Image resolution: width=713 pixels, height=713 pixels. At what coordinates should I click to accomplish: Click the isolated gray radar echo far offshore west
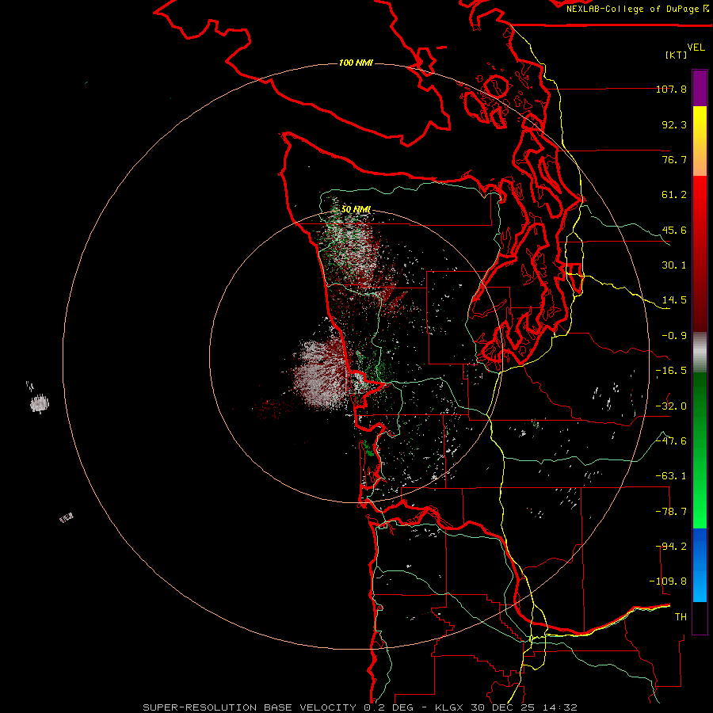click(40, 403)
